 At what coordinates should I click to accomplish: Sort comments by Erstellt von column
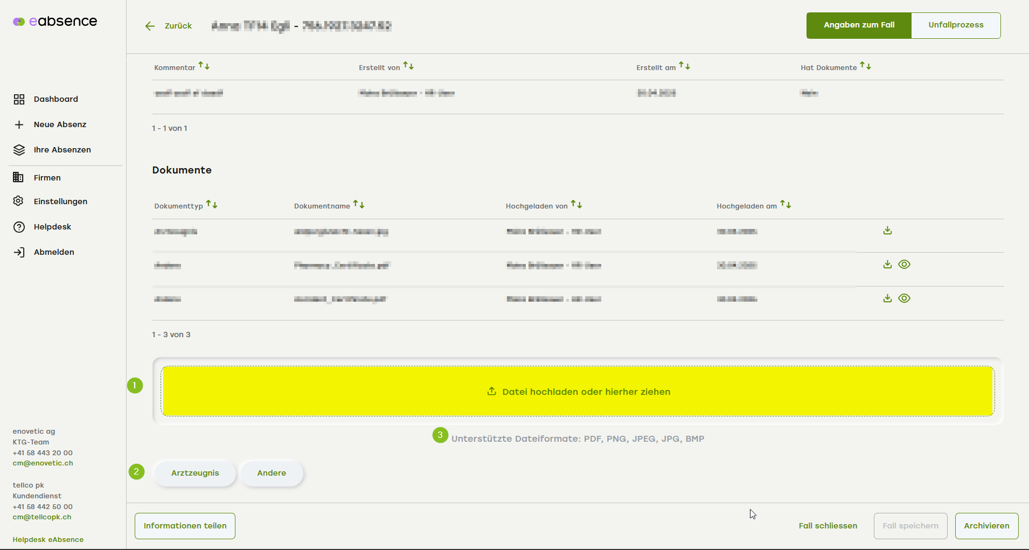pyautogui.click(x=408, y=66)
